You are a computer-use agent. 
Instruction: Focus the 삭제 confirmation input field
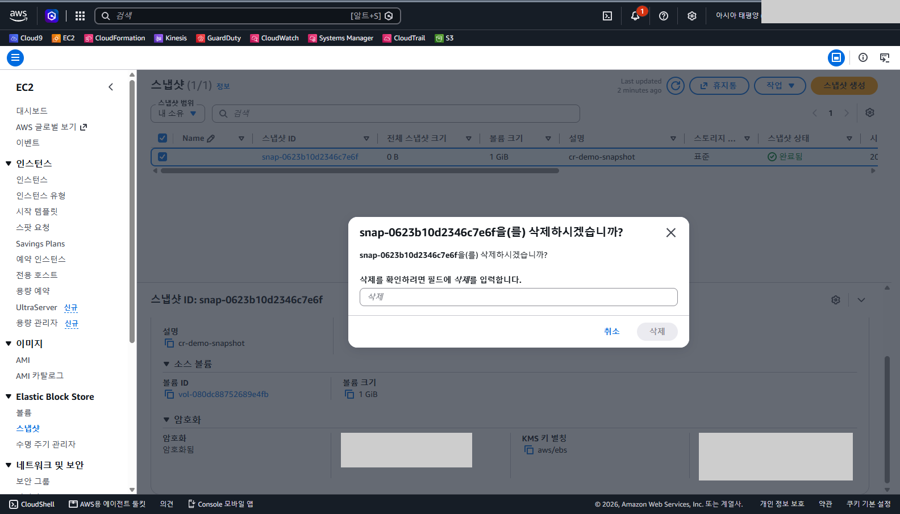click(518, 297)
